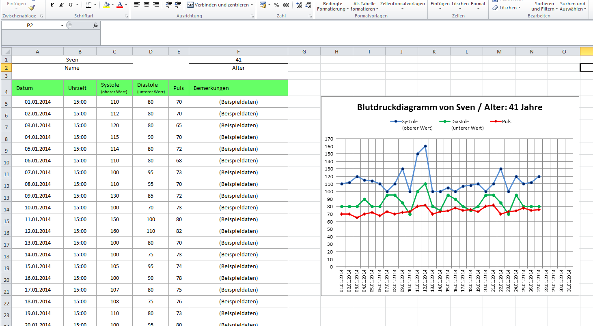593x326 pixels.
Task: Click selected cell P2
Action: (x=587, y=68)
